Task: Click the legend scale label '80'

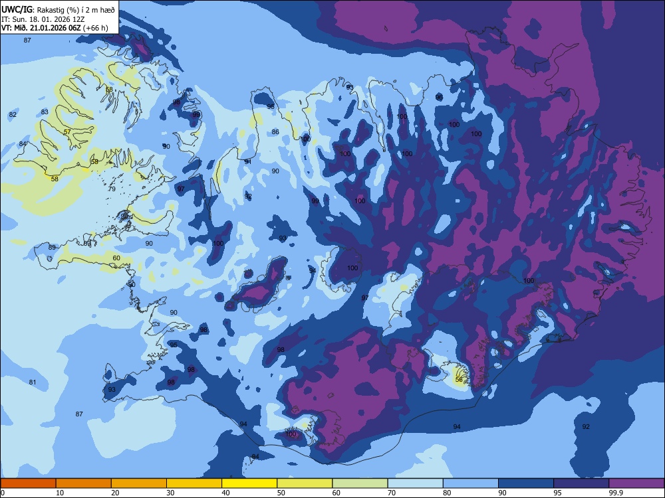Action: (x=447, y=493)
